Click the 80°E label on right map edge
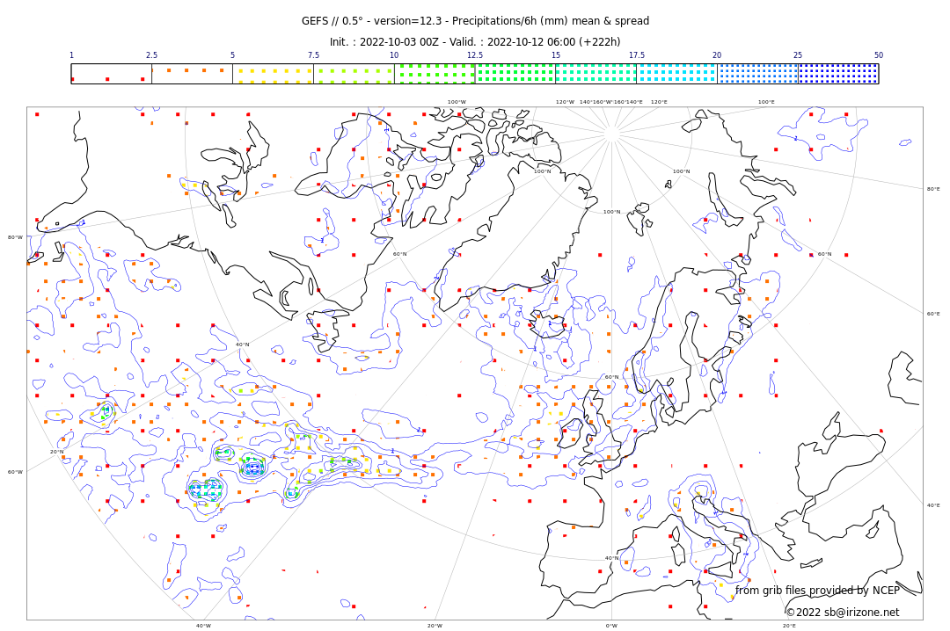The height and width of the screenshot is (631, 950). 932,189
